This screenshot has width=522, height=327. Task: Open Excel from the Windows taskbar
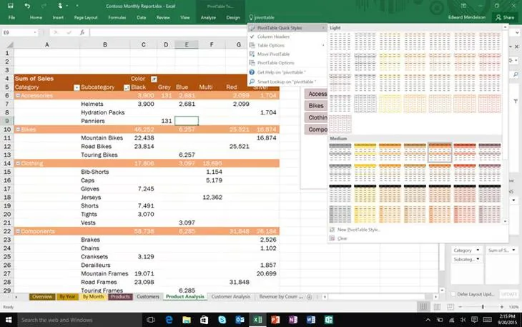[x=257, y=320]
